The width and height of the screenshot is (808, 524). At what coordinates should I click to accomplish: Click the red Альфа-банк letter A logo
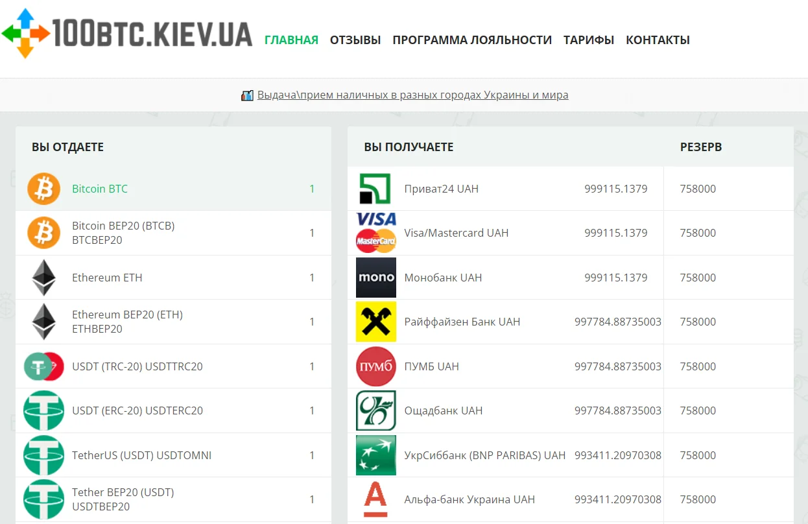[375, 499]
